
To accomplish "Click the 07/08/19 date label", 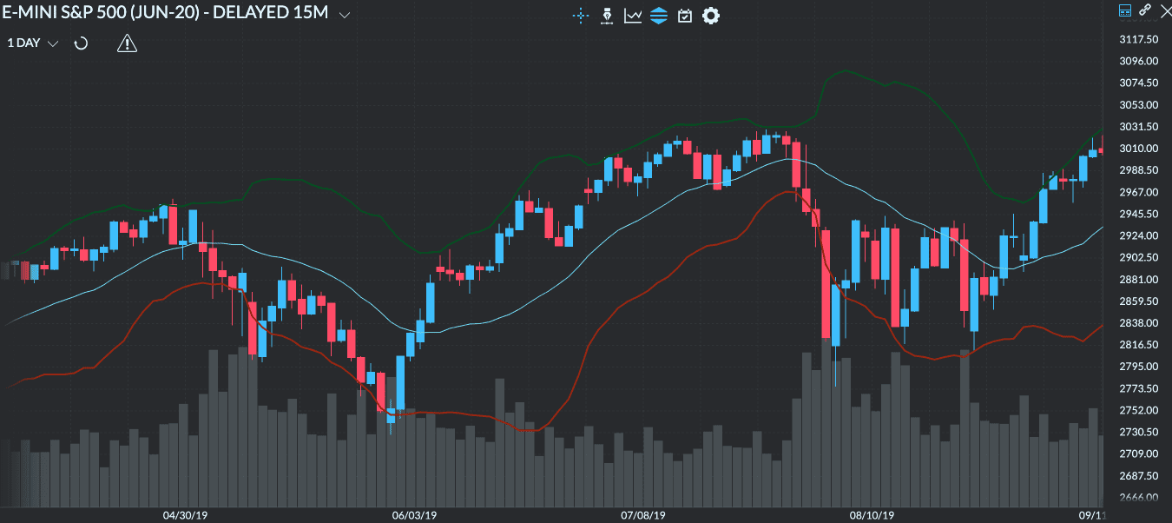I will [x=641, y=513].
